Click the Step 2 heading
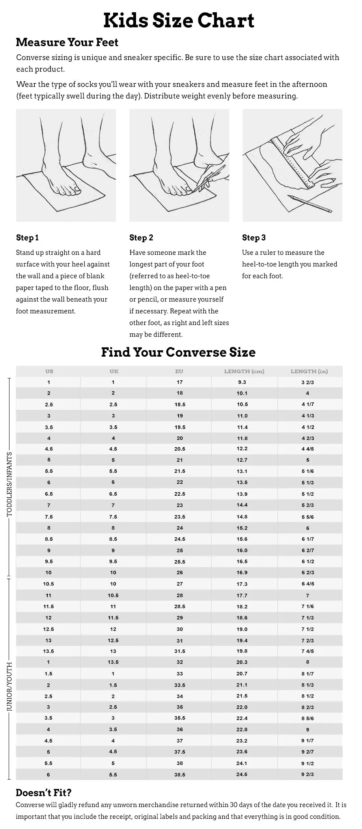 (141, 237)
